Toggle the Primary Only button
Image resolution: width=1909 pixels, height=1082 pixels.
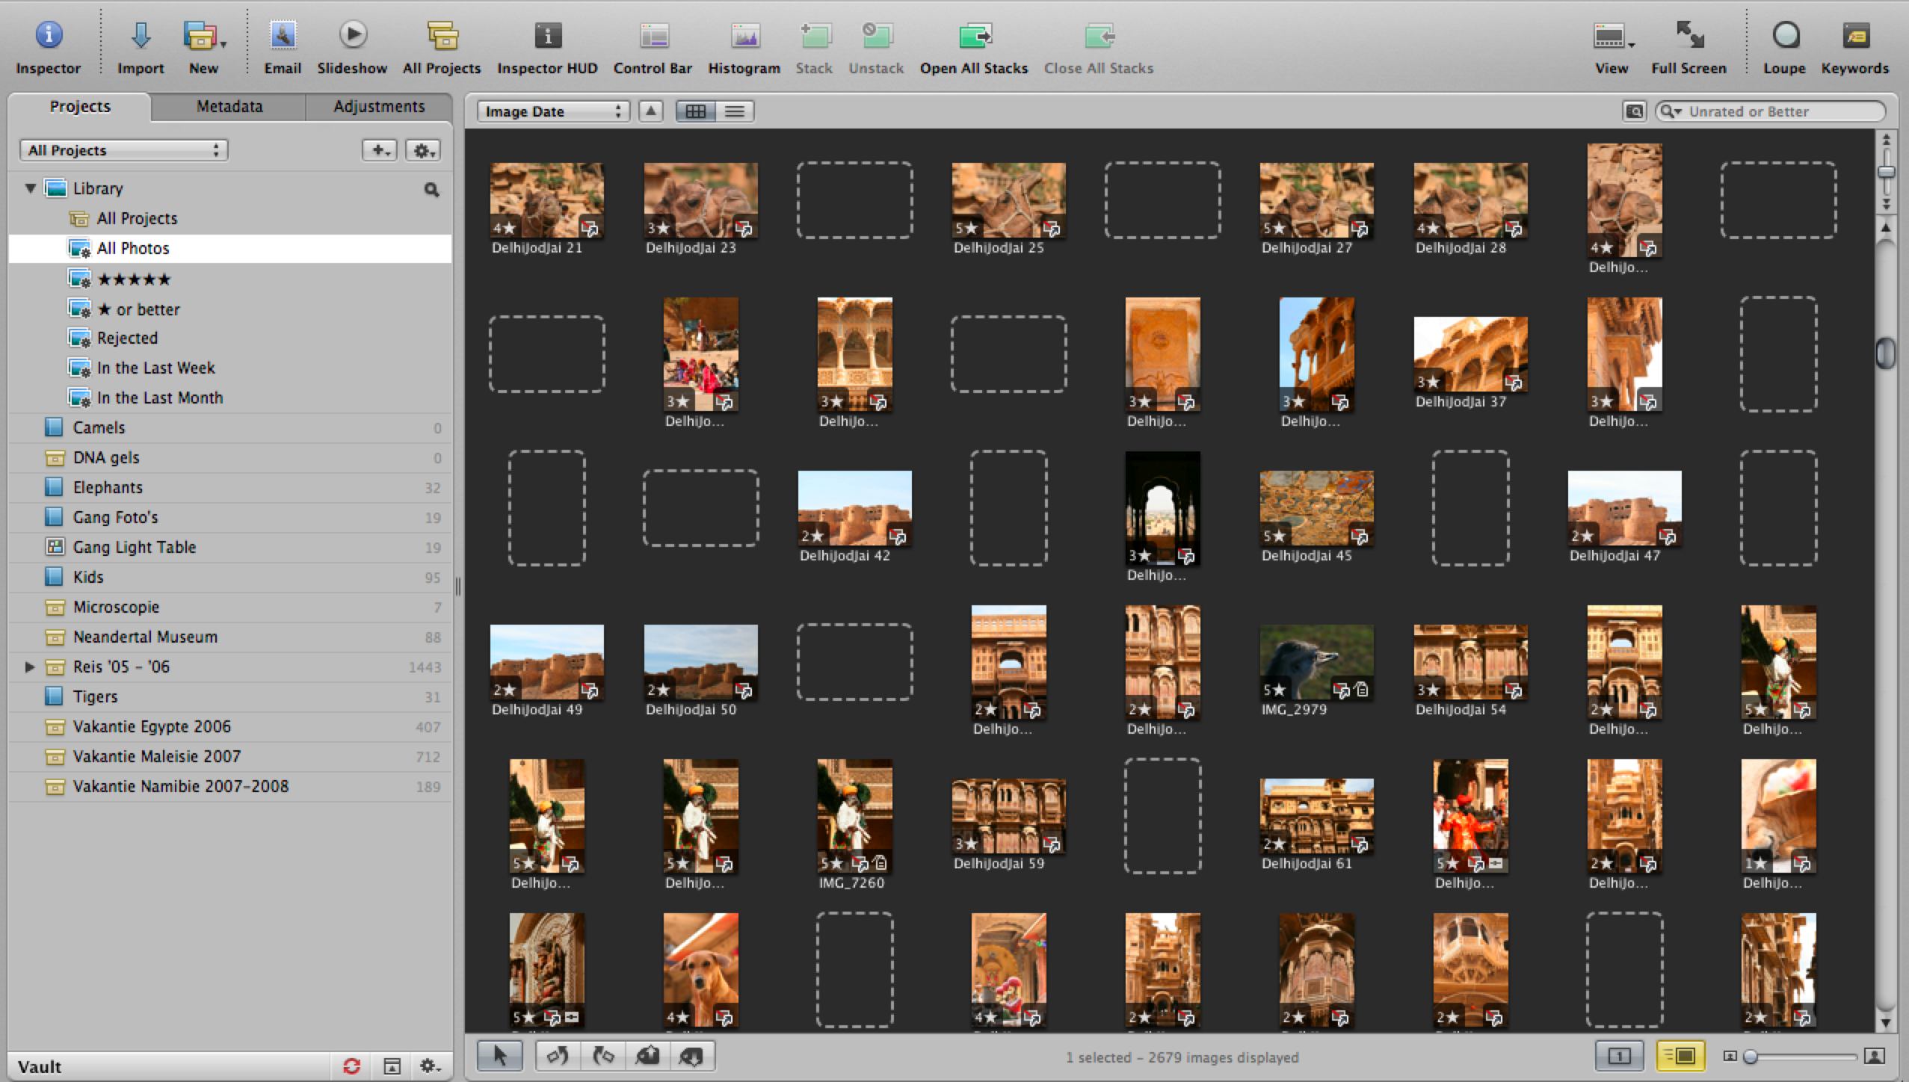(x=1619, y=1056)
